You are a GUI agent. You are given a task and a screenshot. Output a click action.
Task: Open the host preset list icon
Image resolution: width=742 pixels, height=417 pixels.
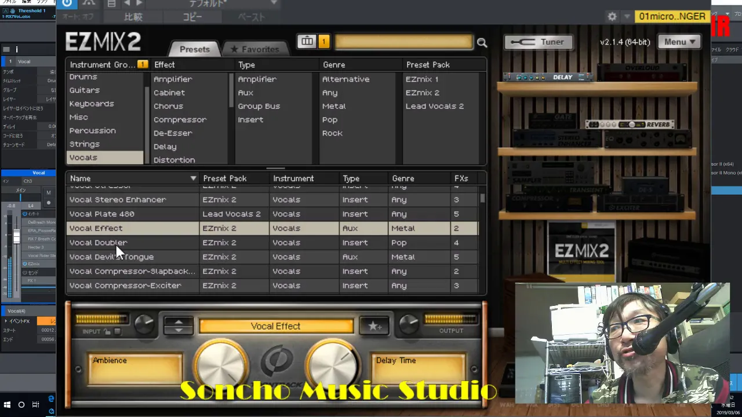(111, 3)
